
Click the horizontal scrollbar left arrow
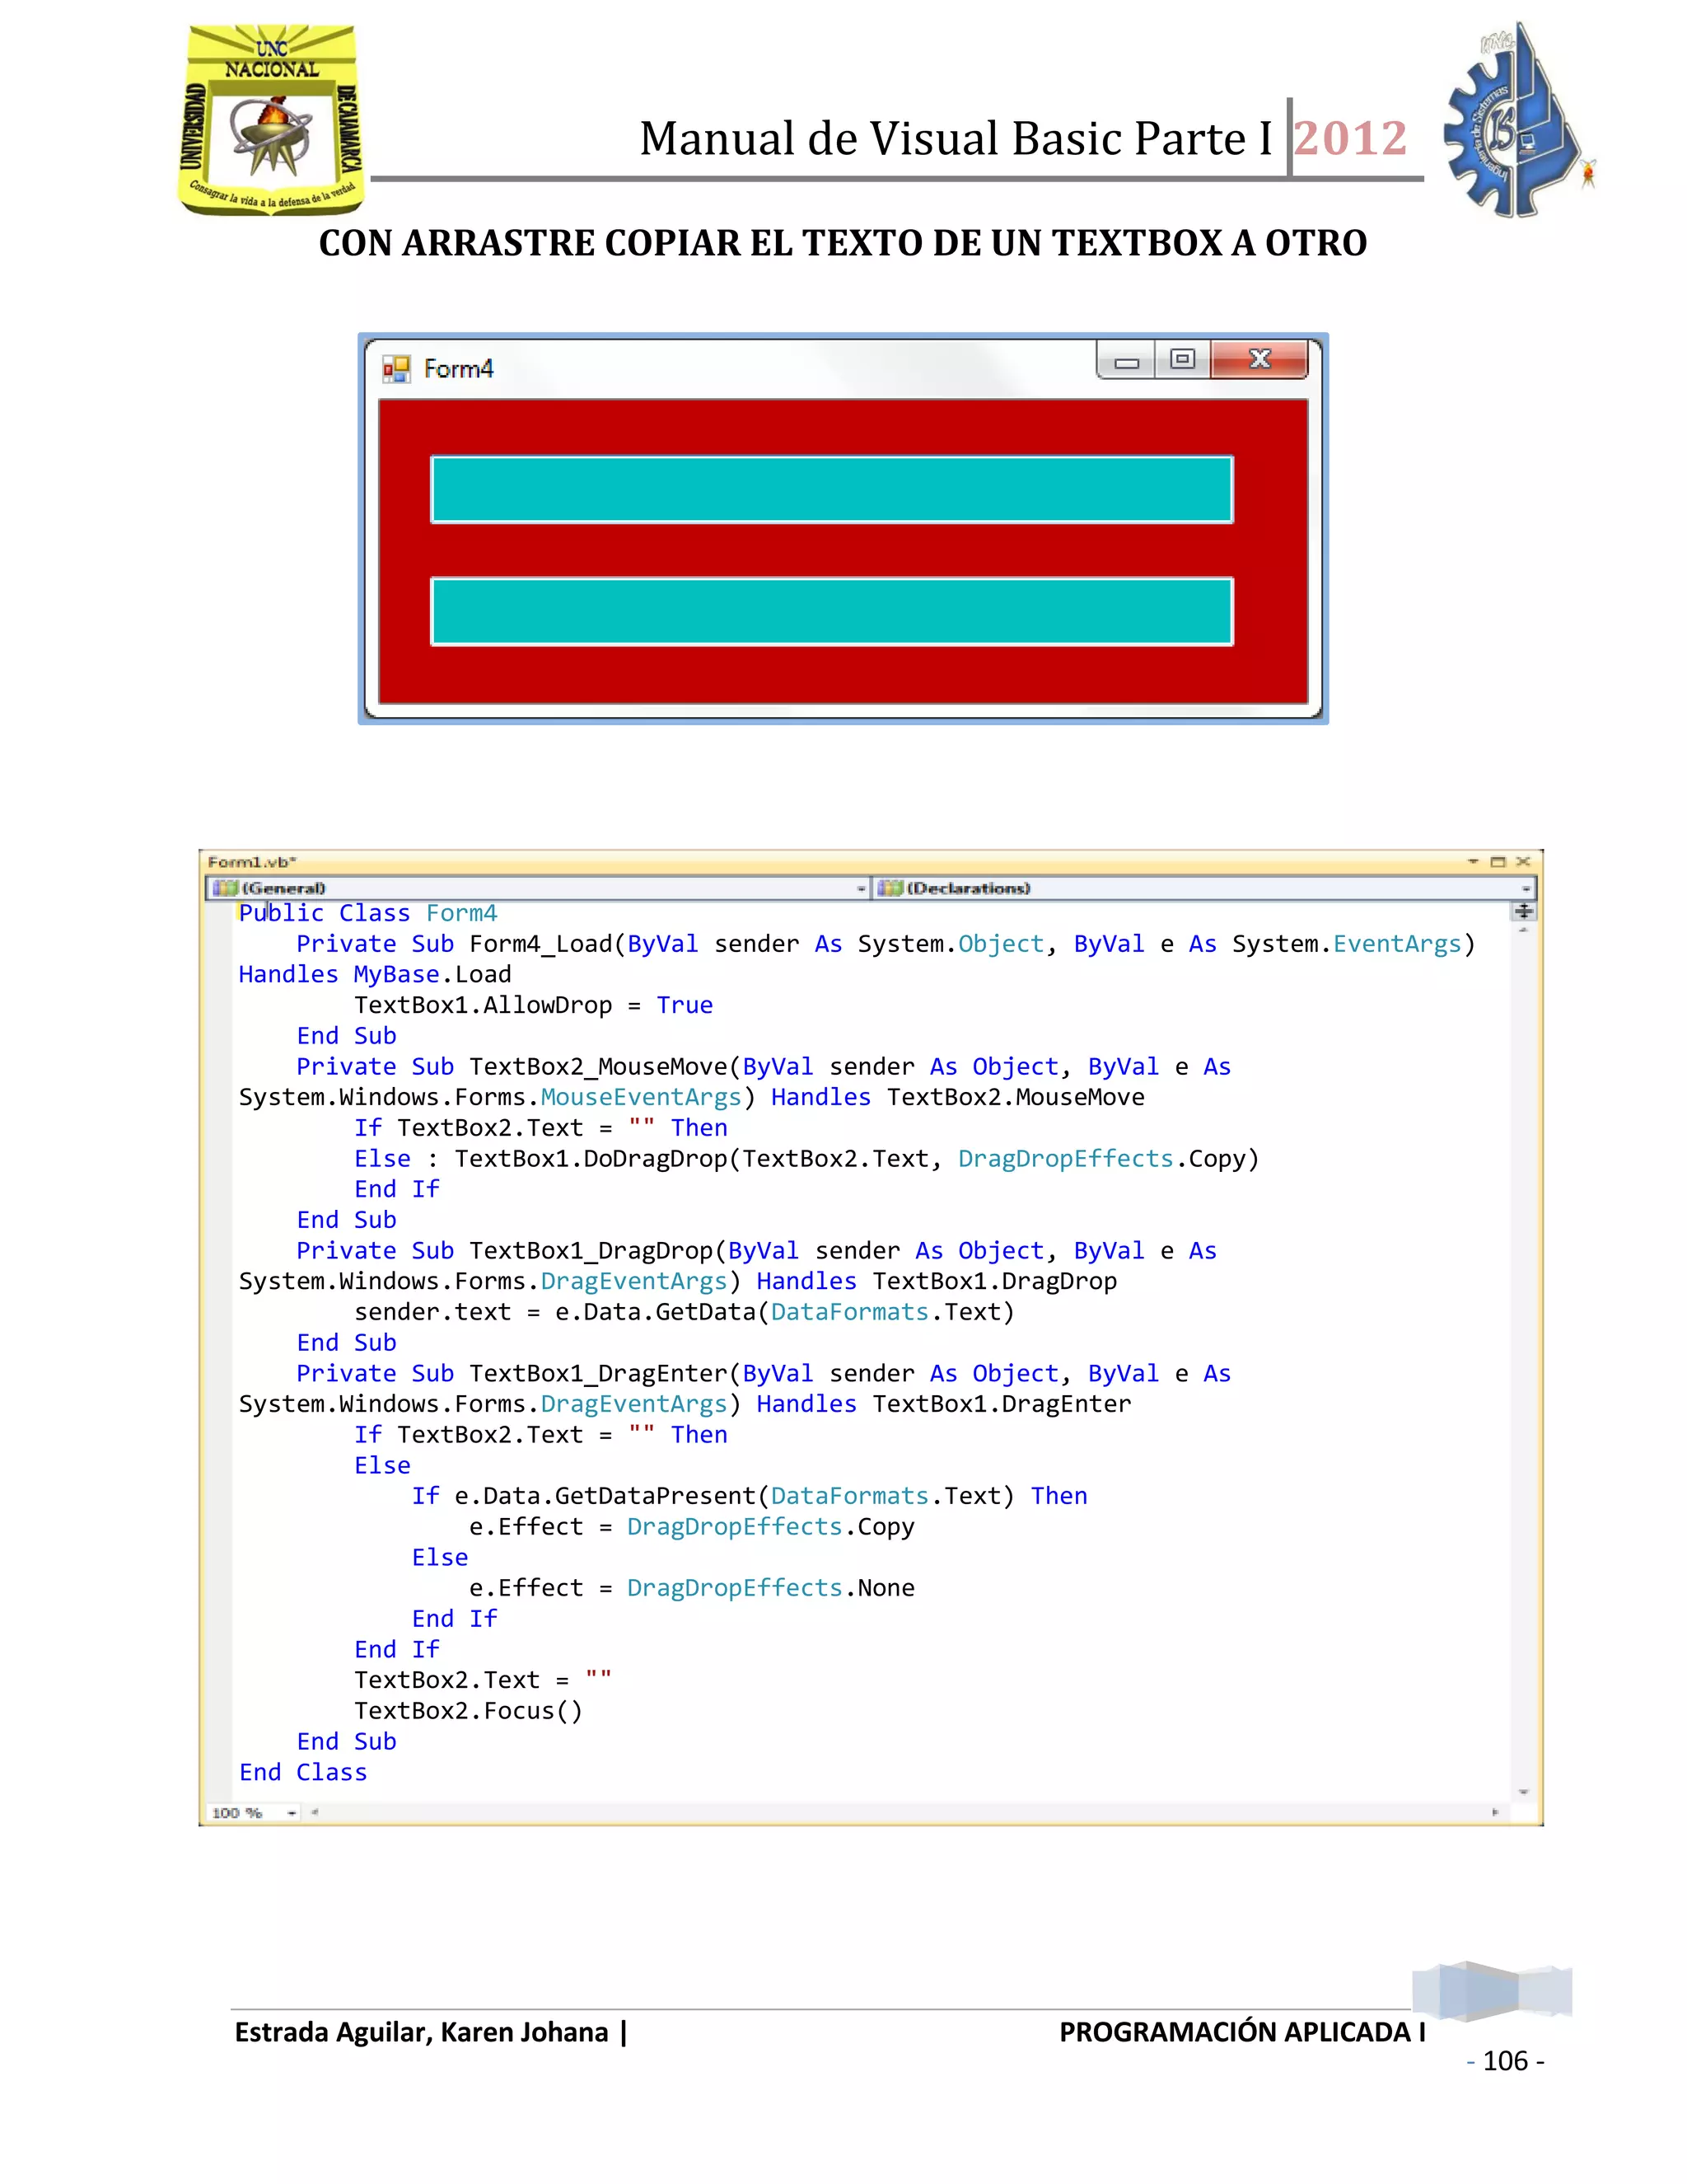click(x=314, y=1812)
